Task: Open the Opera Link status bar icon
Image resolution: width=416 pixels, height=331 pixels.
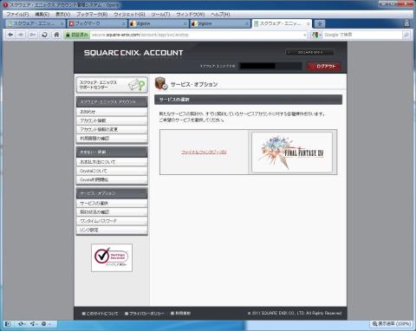Action: (x=21, y=324)
